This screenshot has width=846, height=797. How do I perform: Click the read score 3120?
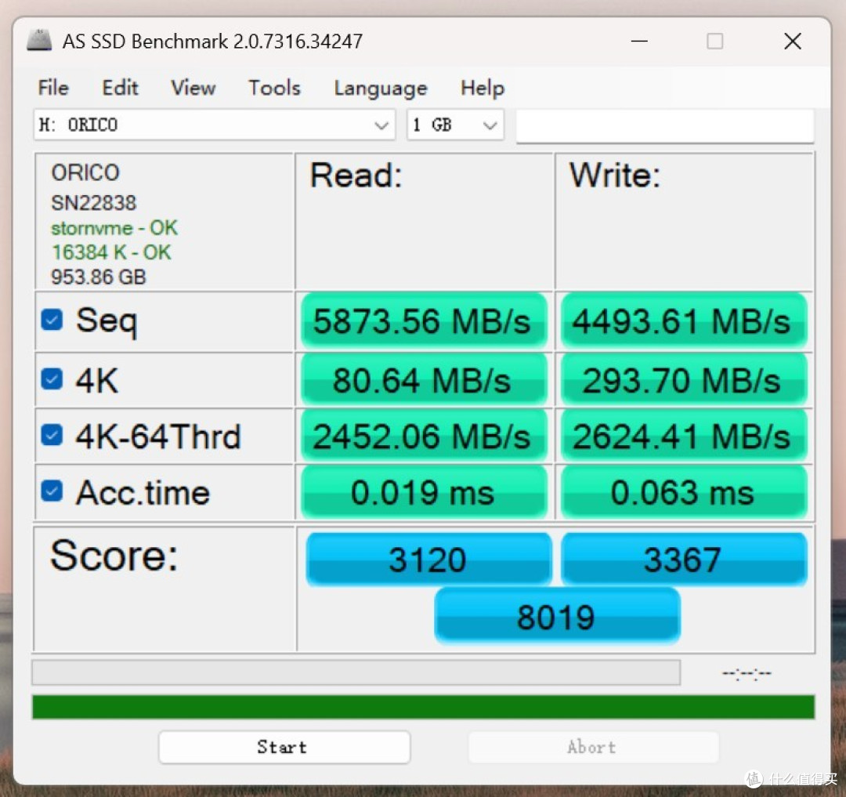(428, 559)
